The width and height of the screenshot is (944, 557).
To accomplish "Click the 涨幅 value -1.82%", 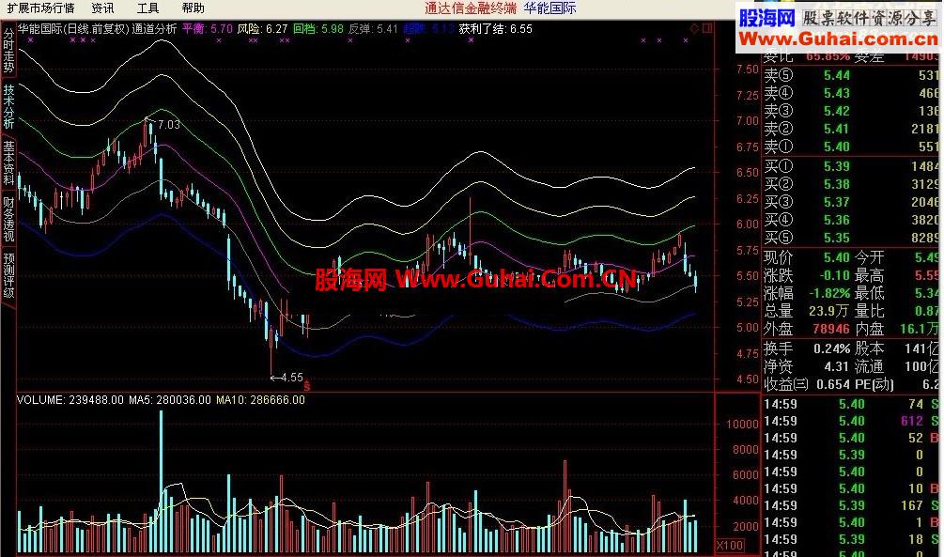I will (x=829, y=294).
